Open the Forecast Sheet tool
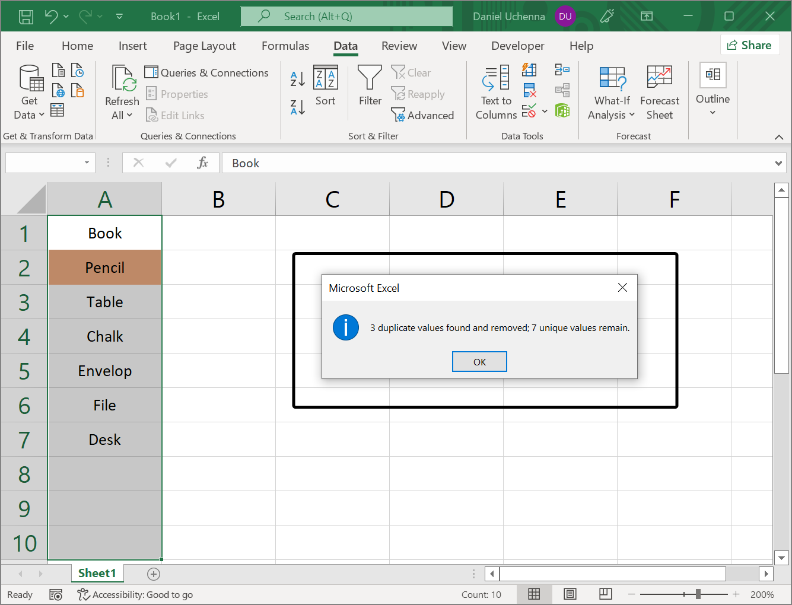Screen dimensions: 792x605 (x=659, y=93)
